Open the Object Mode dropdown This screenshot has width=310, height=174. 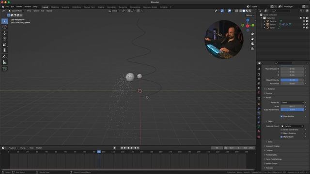point(16,11)
